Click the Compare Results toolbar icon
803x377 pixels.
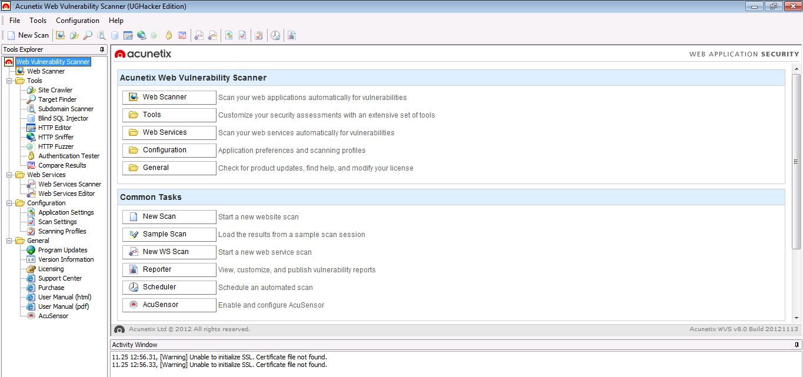pos(182,35)
